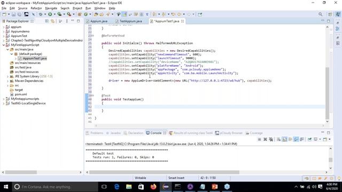Open the Navigate menu

pyautogui.click(x=51, y=9)
